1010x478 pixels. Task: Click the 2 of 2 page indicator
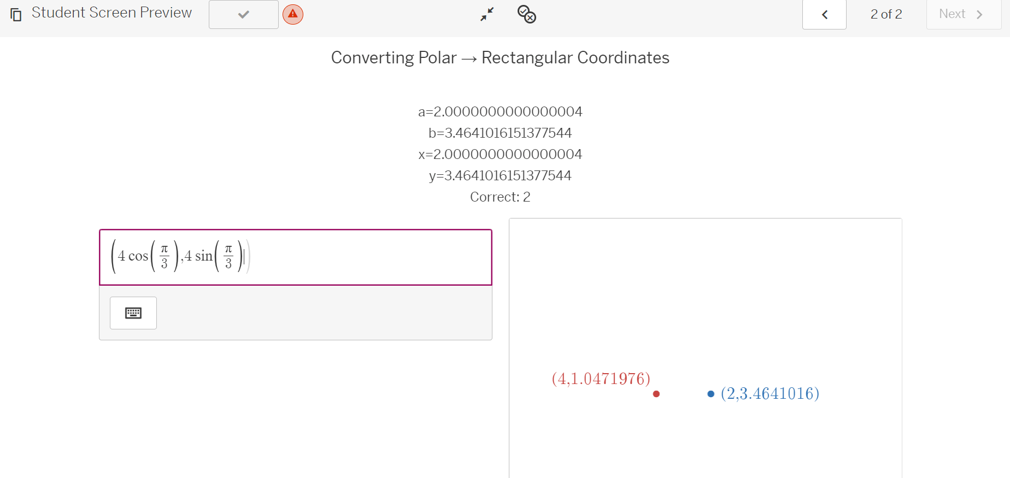pyautogui.click(x=886, y=14)
